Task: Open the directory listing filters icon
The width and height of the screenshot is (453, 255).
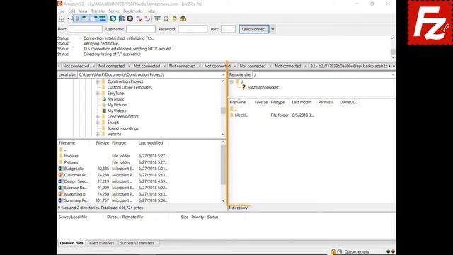Action: click(x=157, y=19)
